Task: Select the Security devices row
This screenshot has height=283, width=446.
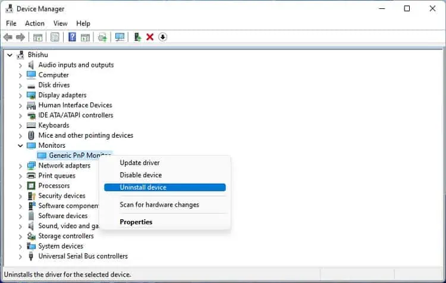Action: pos(62,196)
